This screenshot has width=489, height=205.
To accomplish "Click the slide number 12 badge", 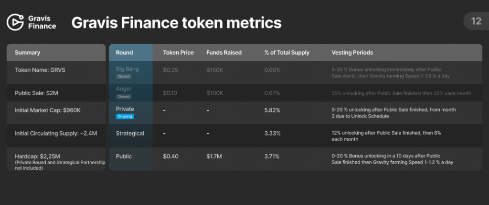I will coord(476,21).
